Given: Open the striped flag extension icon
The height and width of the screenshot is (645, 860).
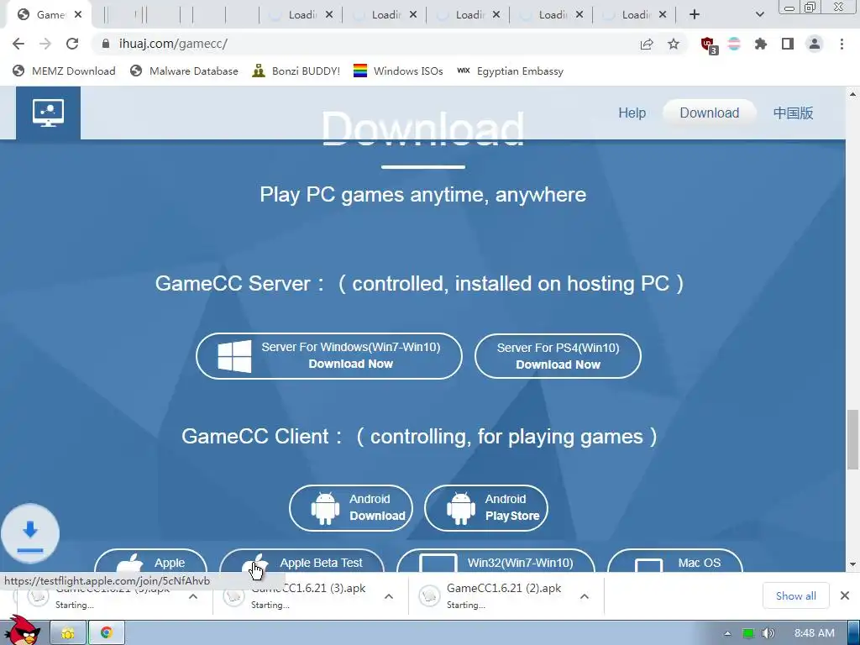Looking at the screenshot, I should (x=734, y=44).
